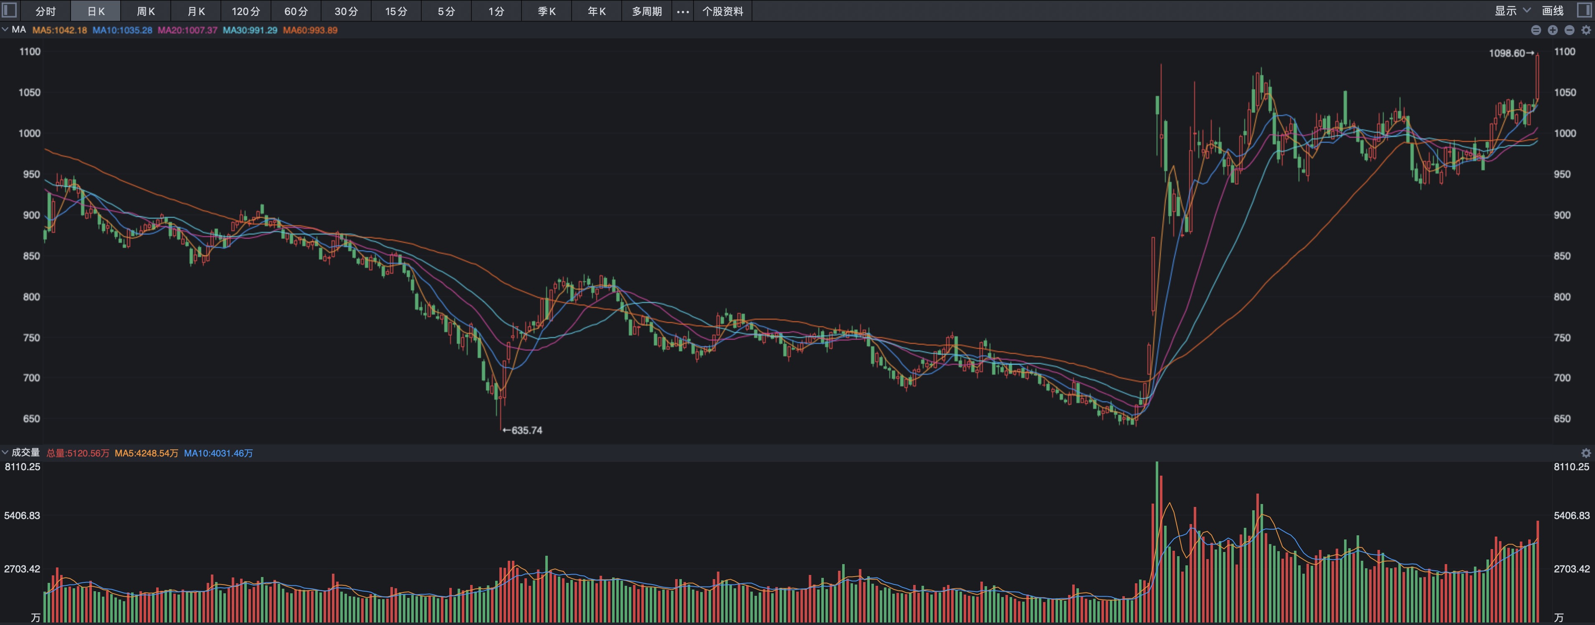Click the MA5 orange legend label
This screenshot has height=625, width=1595.
(x=59, y=30)
